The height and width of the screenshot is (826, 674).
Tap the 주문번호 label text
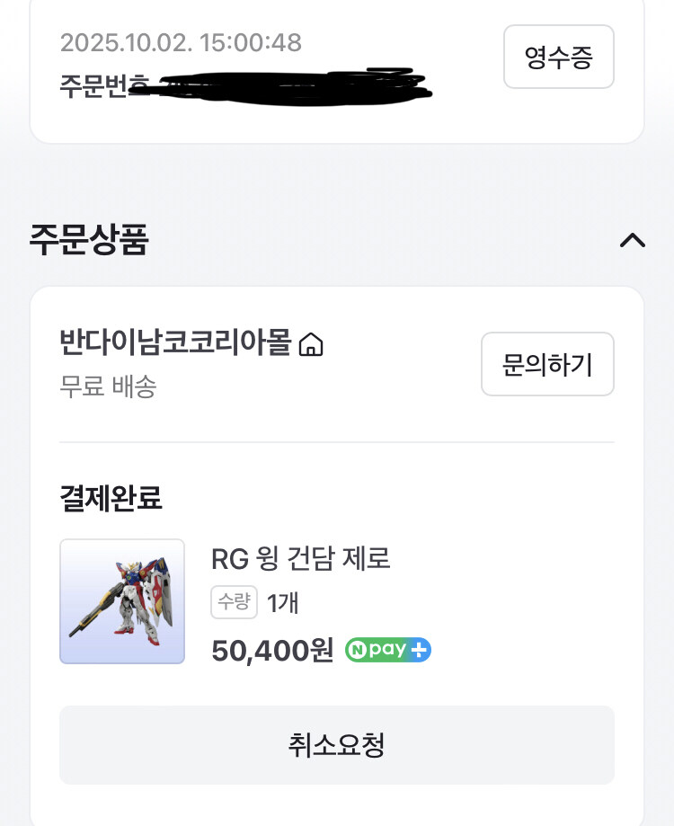[x=94, y=84]
